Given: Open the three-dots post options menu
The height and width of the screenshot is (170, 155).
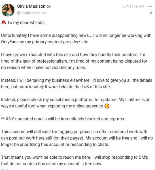Looking at the screenshot, I should pos(150,7).
